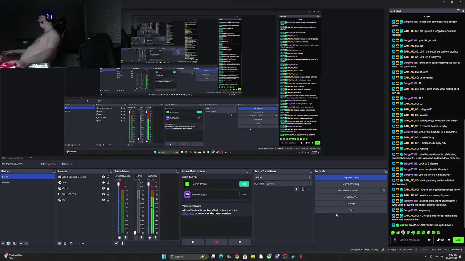The width and height of the screenshot is (465, 261).
Task: Toggle visibility of Video Capture Device 2 source
Action: tap(103, 177)
